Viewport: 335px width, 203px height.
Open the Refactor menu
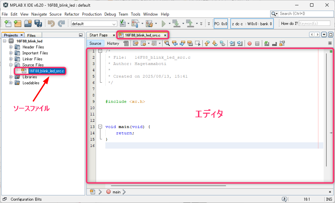point(72,14)
